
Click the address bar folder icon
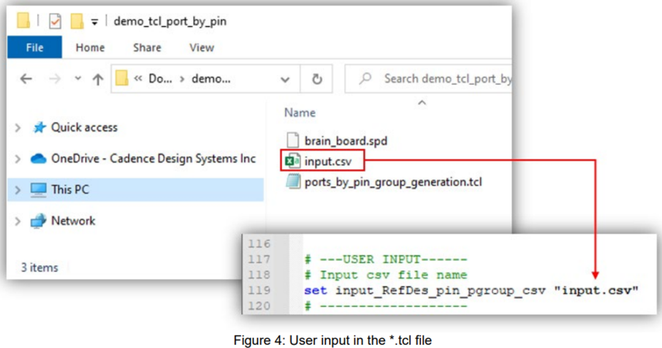(121, 78)
